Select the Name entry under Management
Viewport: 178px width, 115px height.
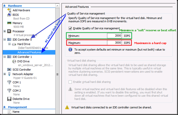[16, 112]
